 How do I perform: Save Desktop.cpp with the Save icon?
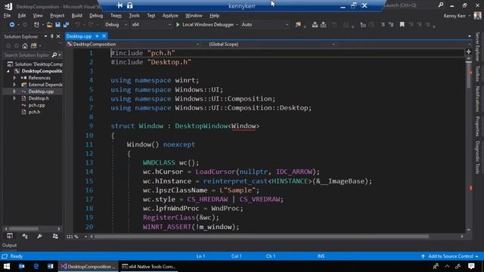tap(57, 25)
